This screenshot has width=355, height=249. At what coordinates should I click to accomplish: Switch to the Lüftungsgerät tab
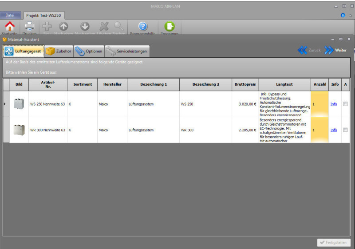click(x=23, y=51)
